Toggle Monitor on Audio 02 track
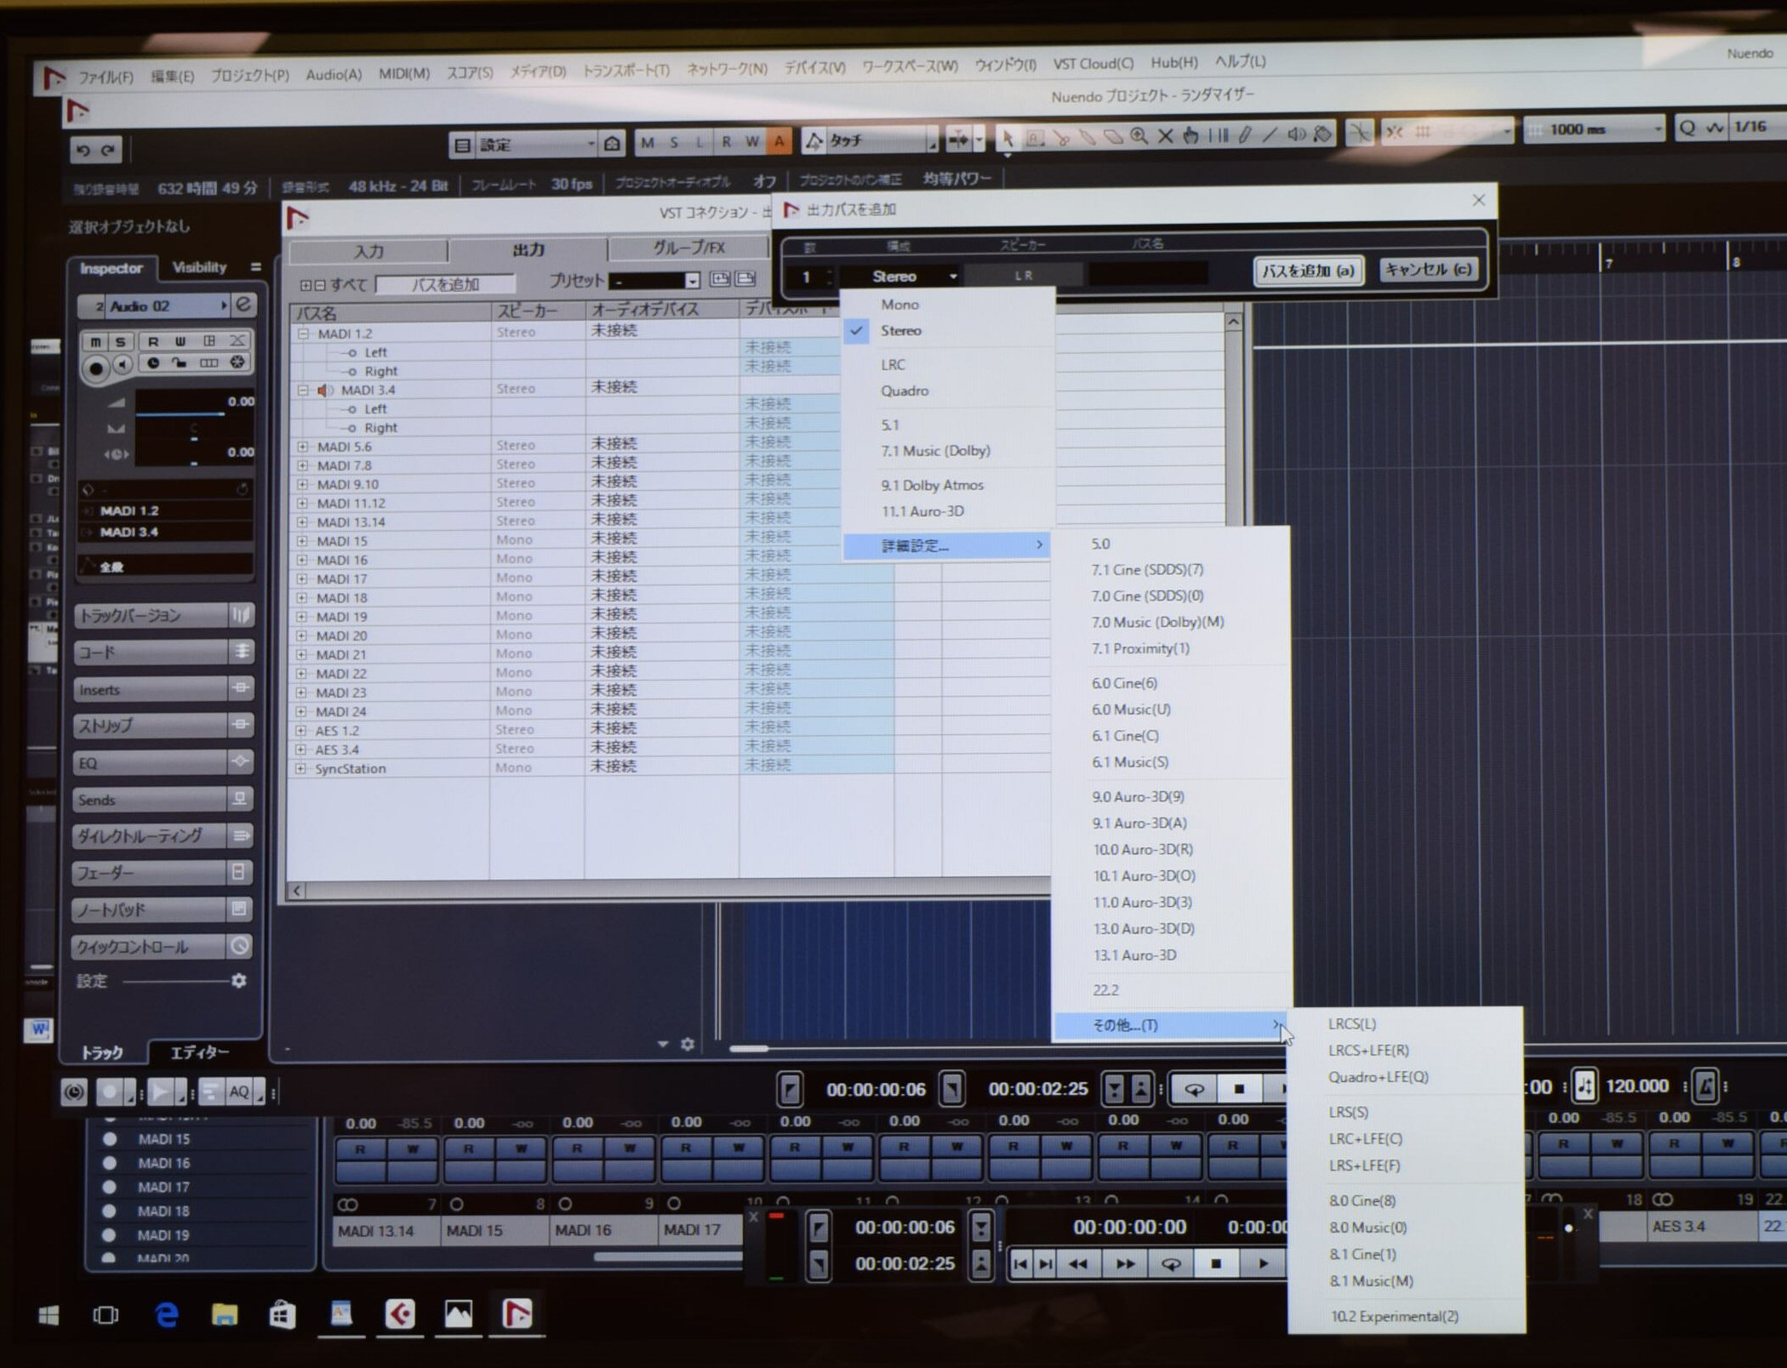Screen dimensions: 1787x1368 [123, 366]
